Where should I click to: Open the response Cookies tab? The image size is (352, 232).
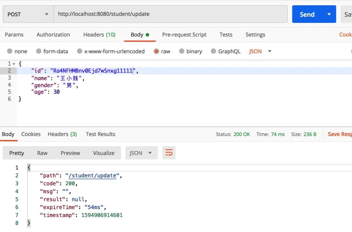[31, 134]
